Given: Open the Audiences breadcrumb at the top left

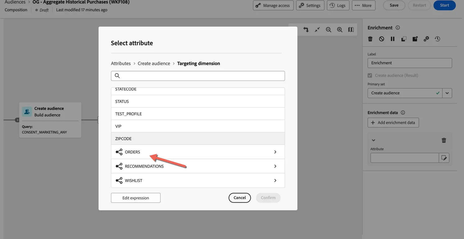Looking at the screenshot, I should tap(15, 2).
